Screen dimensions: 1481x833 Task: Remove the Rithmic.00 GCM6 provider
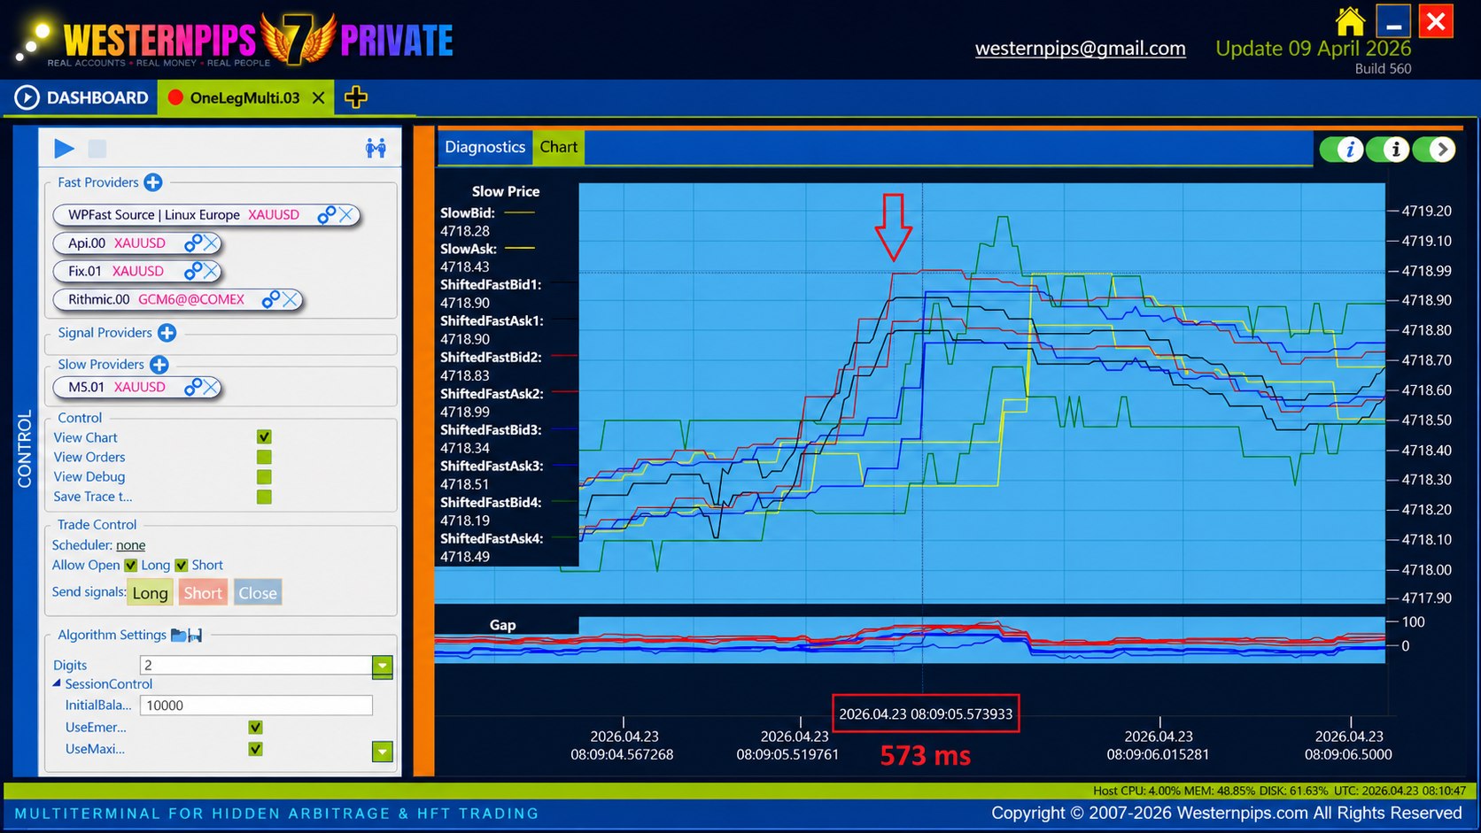tap(291, 300)
